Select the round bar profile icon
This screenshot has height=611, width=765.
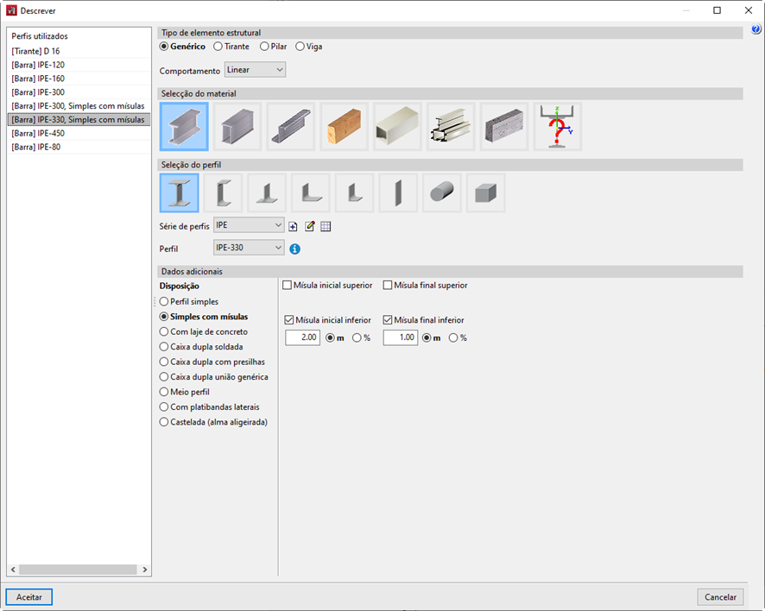pos(442,192)
